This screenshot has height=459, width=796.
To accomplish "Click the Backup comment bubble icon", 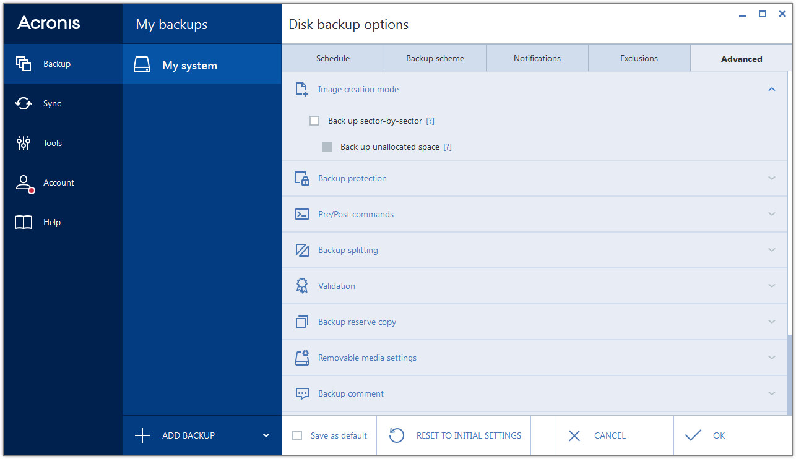I will point(302,393).
